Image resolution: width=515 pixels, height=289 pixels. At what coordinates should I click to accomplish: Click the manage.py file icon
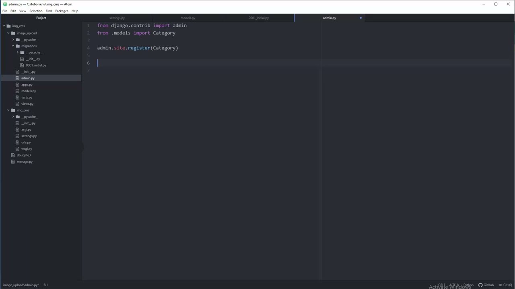(x=13, y=161)
